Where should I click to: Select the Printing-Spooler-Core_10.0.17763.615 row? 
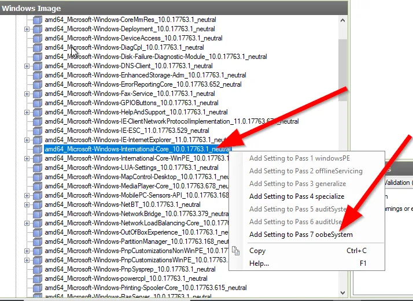coord(146,288)
